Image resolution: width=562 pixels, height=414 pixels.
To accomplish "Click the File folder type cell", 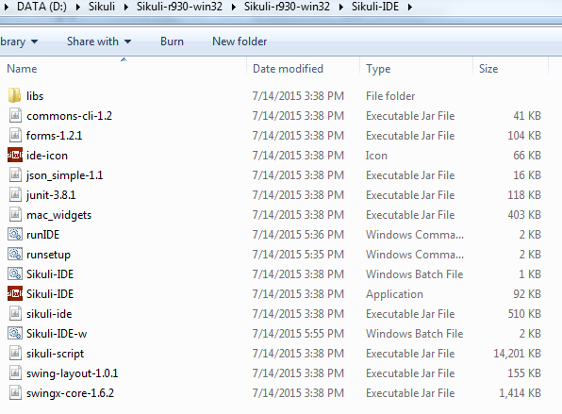I will coord(390,96).
